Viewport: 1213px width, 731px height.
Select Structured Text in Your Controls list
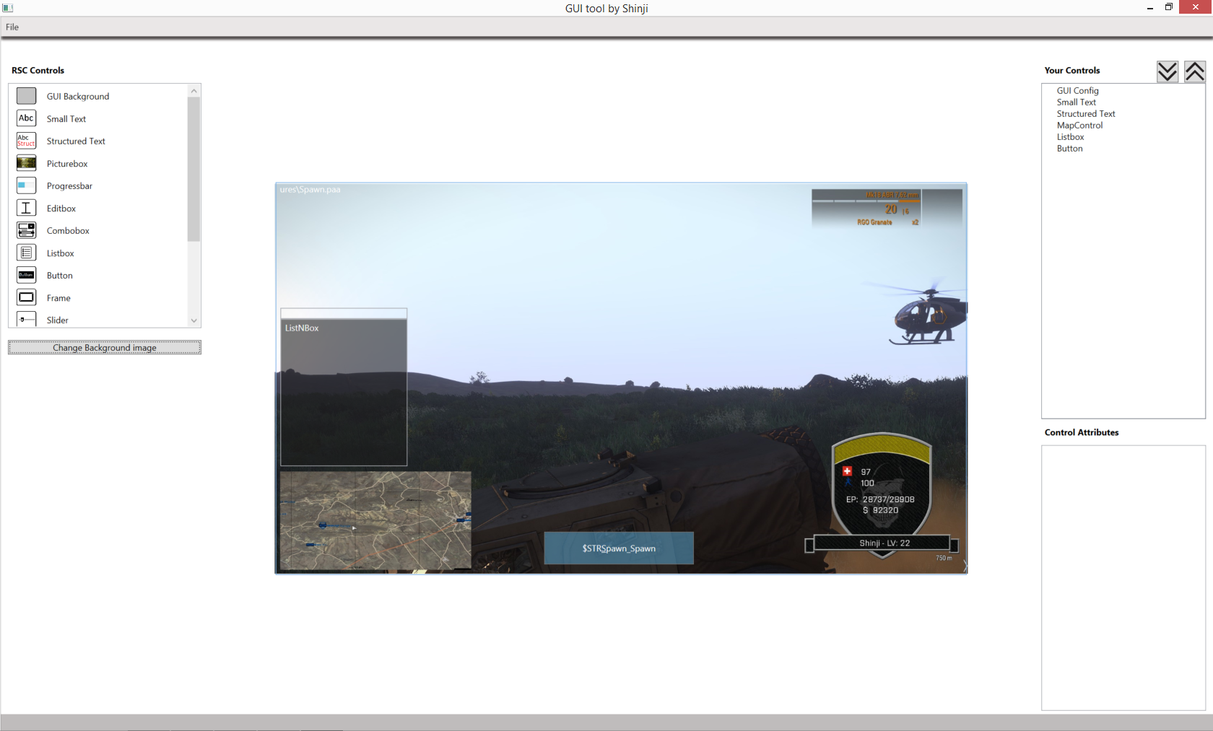point(1086,113)
